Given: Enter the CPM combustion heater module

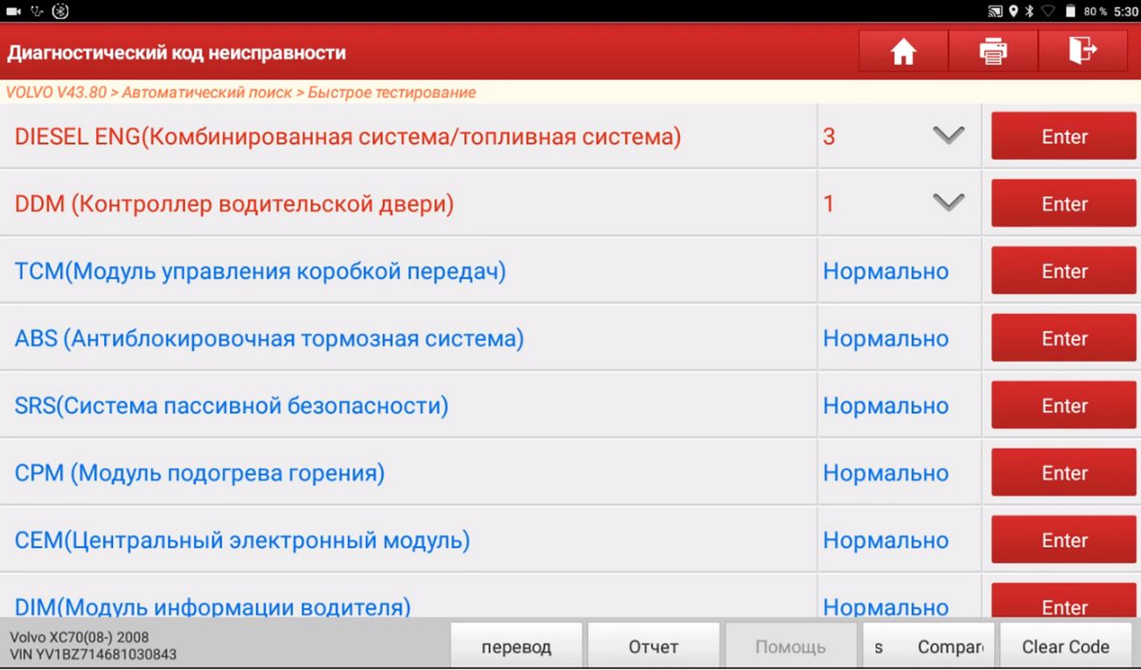Looking at the screenshot, I should point(1064,473).
